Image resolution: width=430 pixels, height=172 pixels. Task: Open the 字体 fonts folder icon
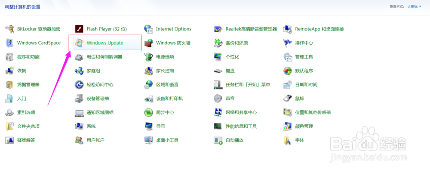288,140
